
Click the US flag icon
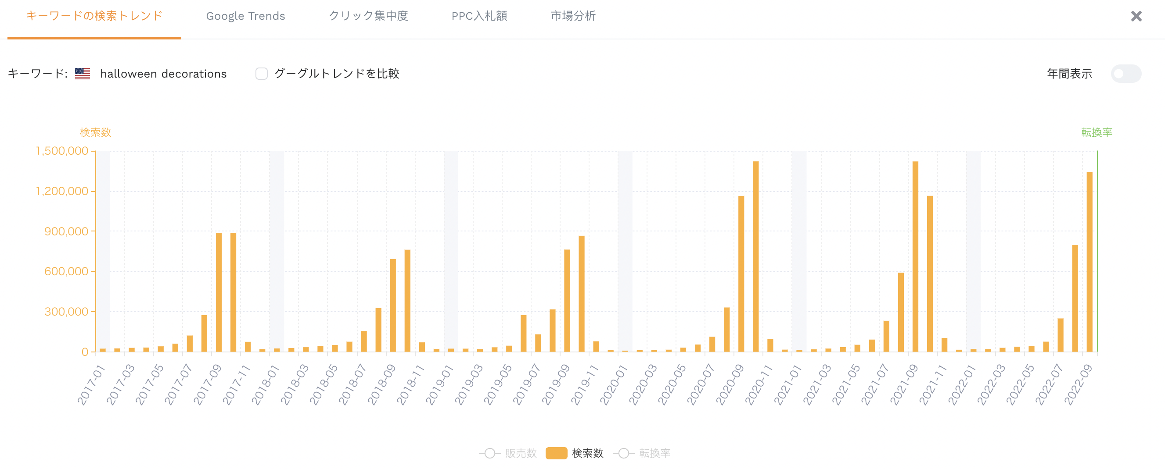[83, 74]
